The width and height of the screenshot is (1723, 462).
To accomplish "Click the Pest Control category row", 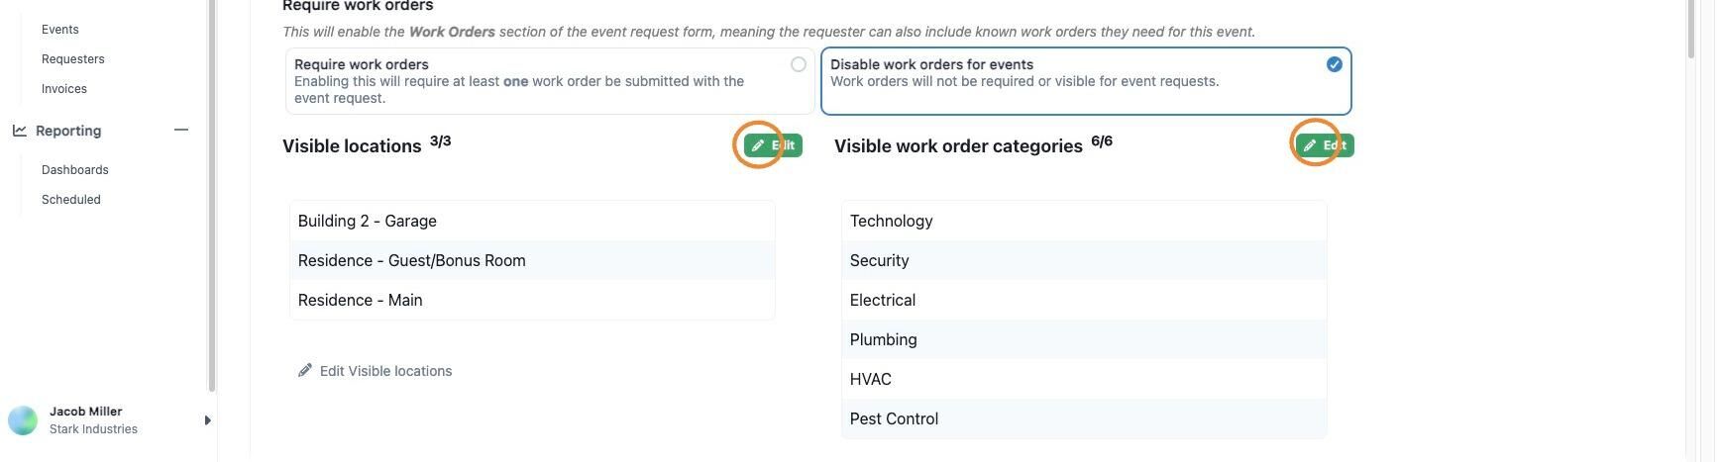I will coord(1083,418).
